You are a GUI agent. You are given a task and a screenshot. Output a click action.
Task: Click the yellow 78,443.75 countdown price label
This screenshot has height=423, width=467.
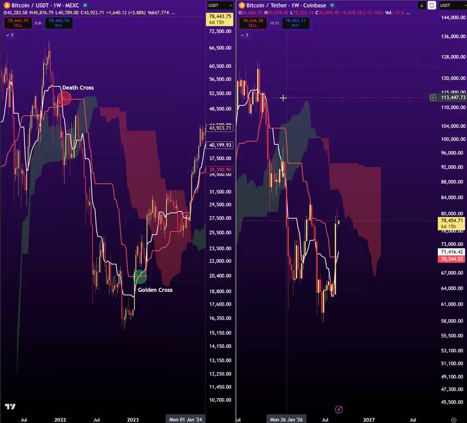pyautogui.click(x=220, y=19)
